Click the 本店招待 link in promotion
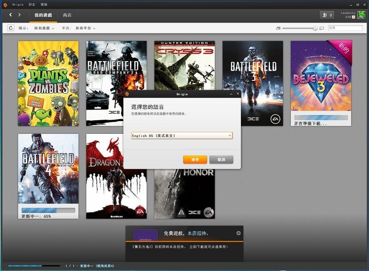369x271 pixels. 197,234
